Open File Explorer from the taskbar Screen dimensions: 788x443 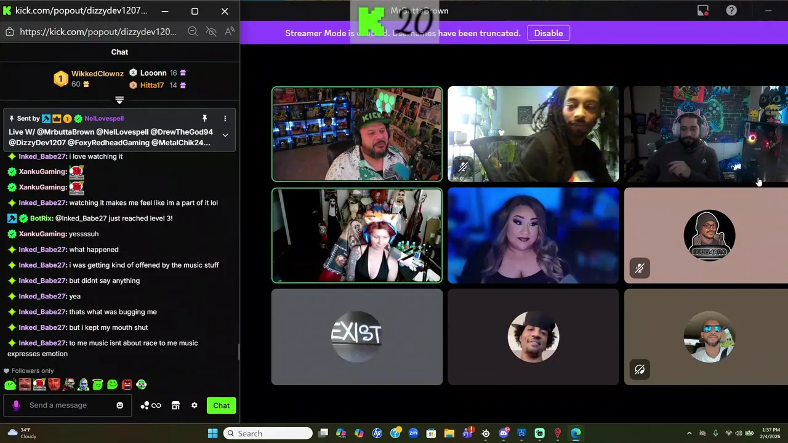[449, 433]
